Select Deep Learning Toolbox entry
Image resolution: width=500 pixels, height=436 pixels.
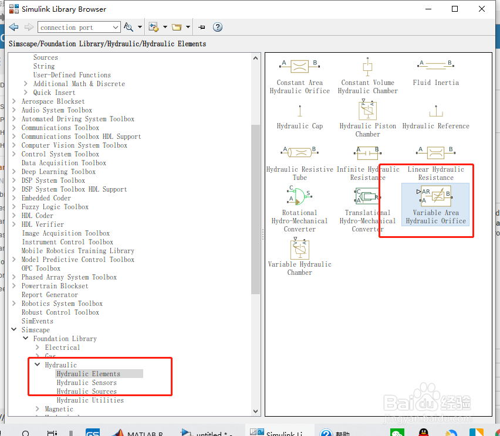pos(58,172)
